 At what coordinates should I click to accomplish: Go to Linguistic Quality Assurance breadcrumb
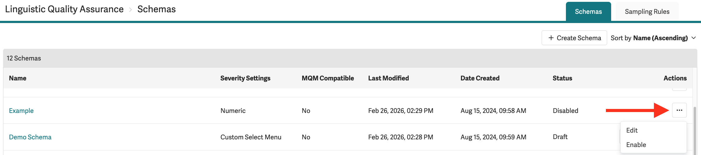tap(64, 9)
